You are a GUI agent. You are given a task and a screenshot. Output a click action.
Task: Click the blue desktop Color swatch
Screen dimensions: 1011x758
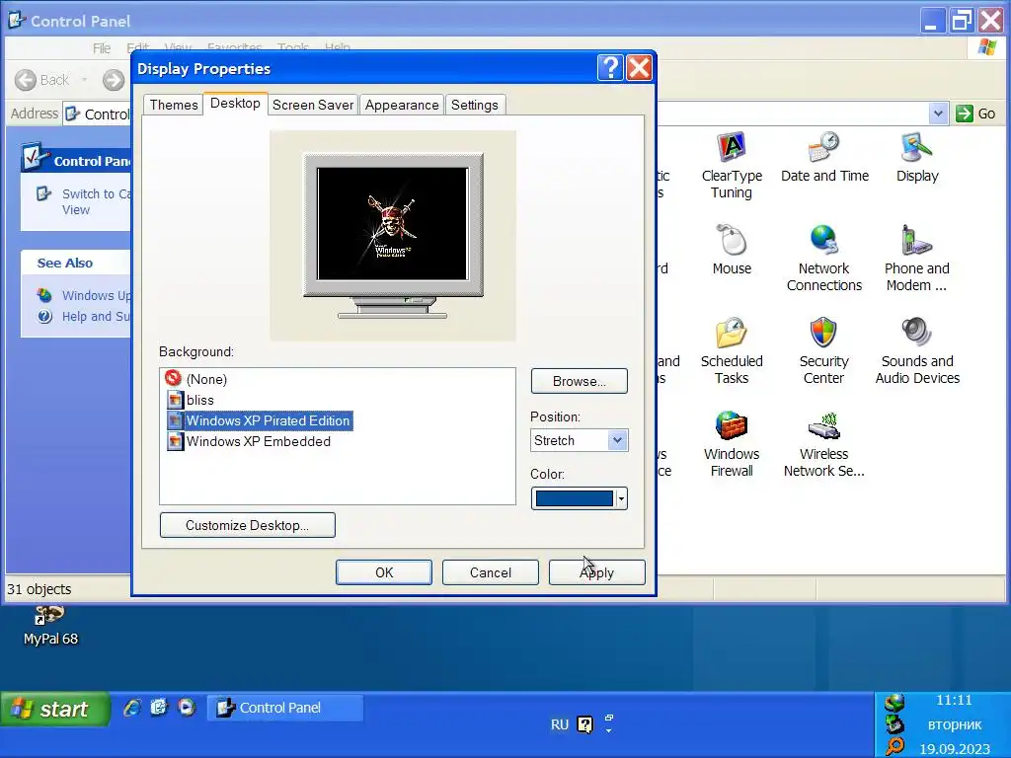coord(575,498)
